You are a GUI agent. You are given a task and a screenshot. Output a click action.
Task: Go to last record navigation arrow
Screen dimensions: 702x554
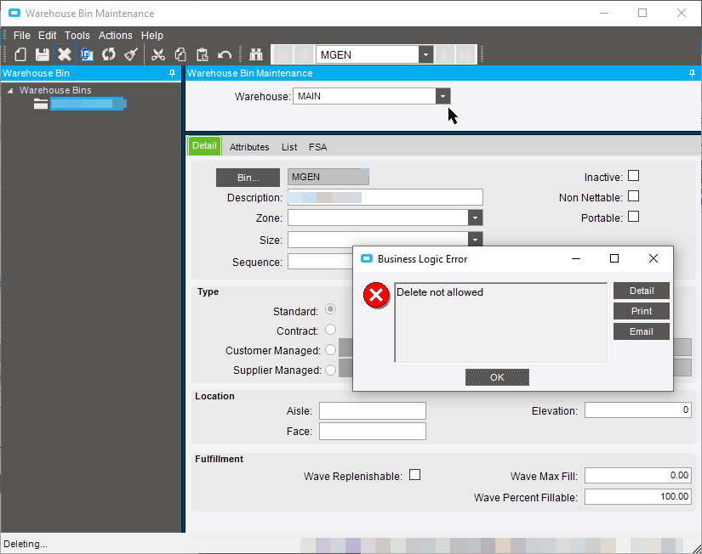[465, 54]
